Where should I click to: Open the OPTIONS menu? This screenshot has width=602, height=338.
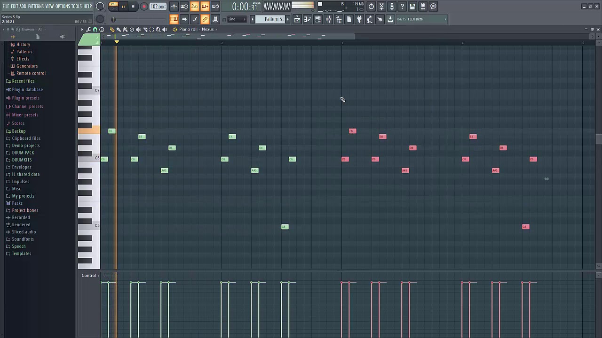(x=63, y=6)
